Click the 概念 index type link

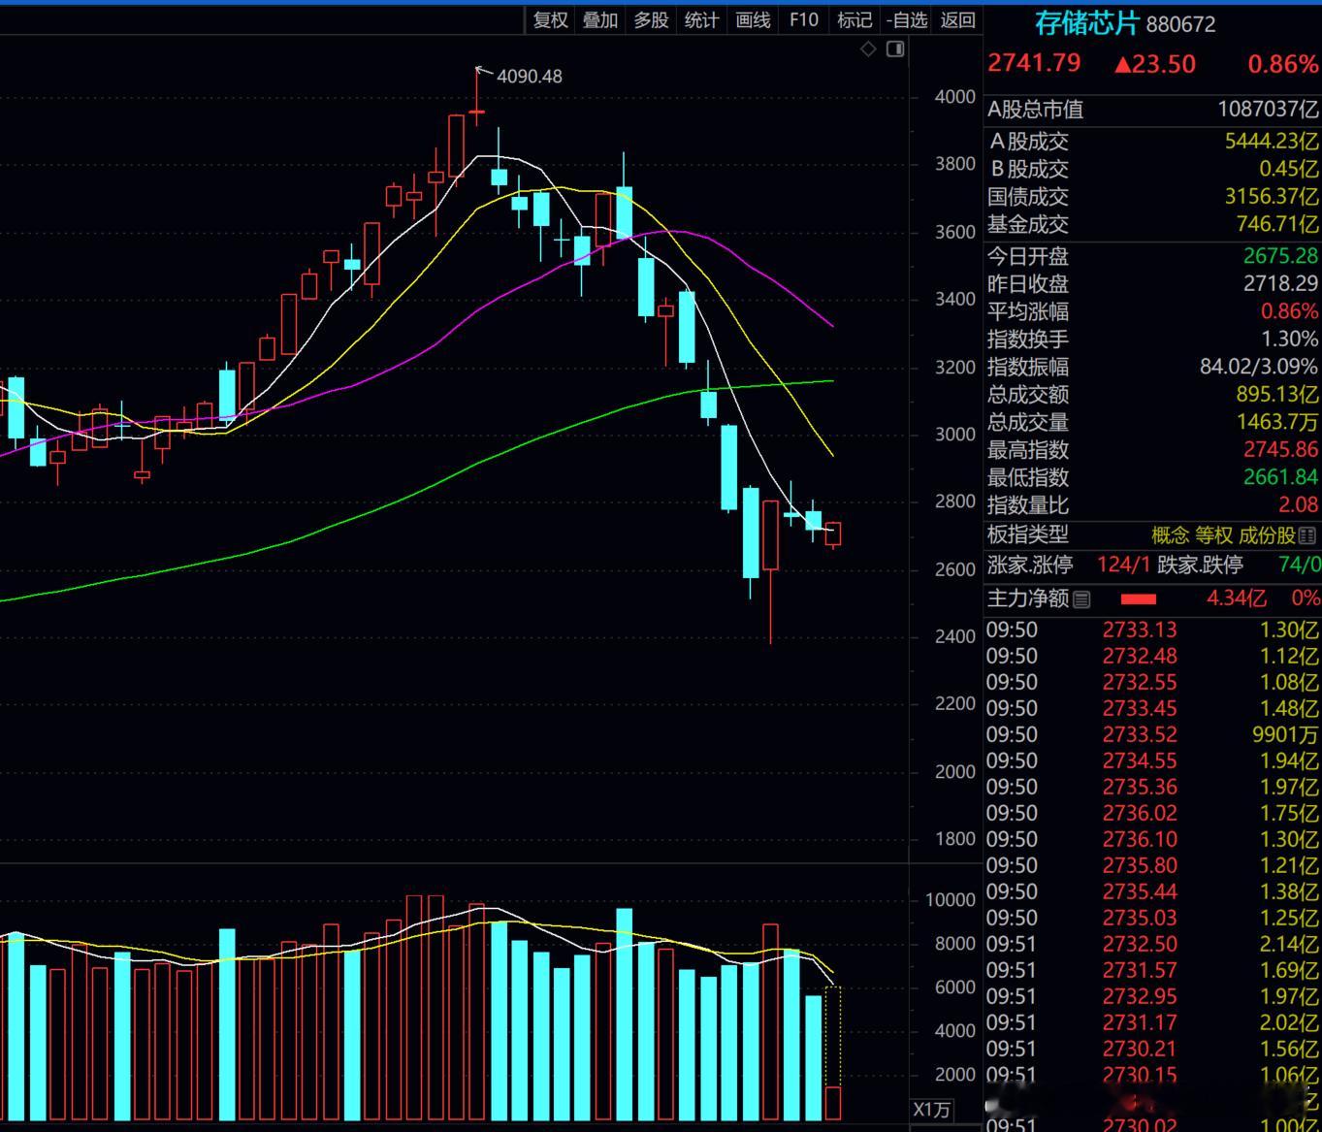click(1170, 535)
